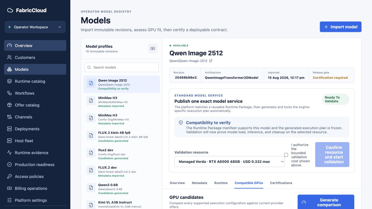Click the Production readiness check icon
Image resolution: width=372 pixels, height=209 pixels.
coord(10,165)
